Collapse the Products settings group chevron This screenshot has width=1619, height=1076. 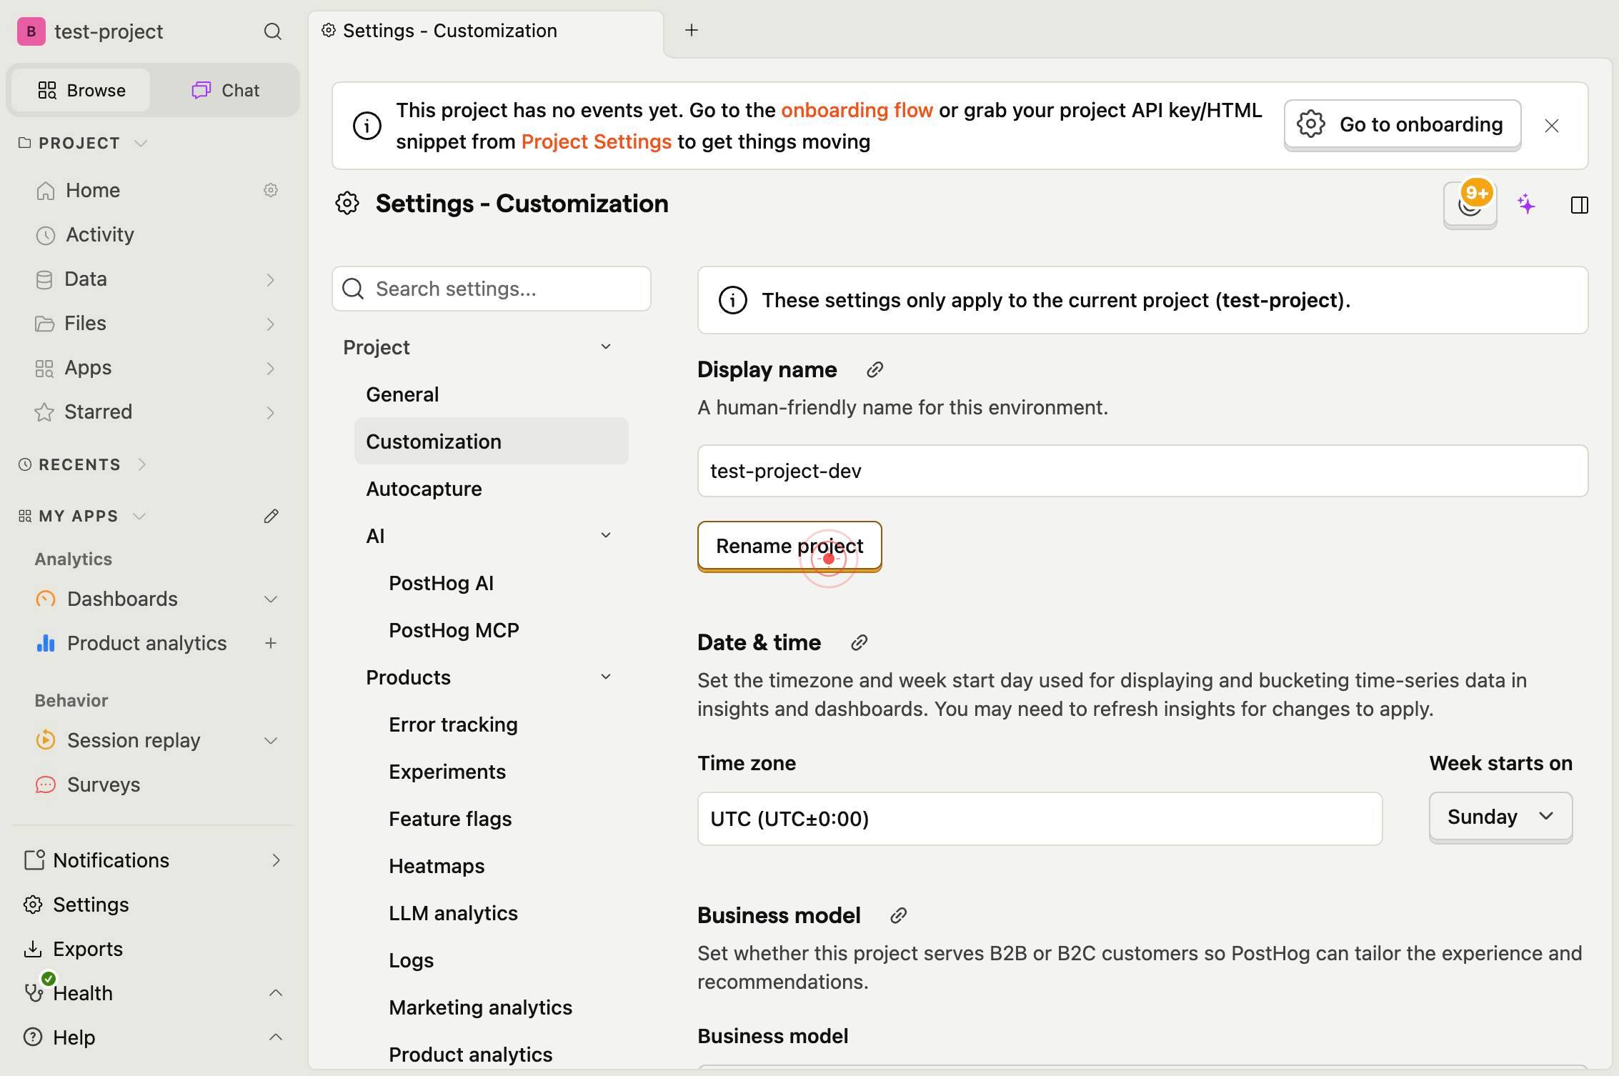pyautogui.click(x=606, y=677)
